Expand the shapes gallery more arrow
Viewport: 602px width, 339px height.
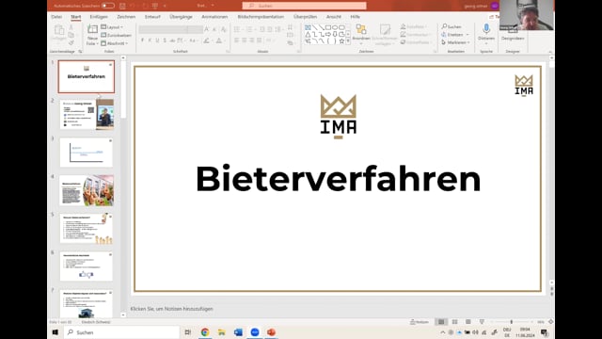click(x=348, y=41)
